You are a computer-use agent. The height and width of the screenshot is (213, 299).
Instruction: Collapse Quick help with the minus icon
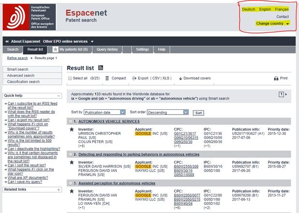tap(59, 96)
